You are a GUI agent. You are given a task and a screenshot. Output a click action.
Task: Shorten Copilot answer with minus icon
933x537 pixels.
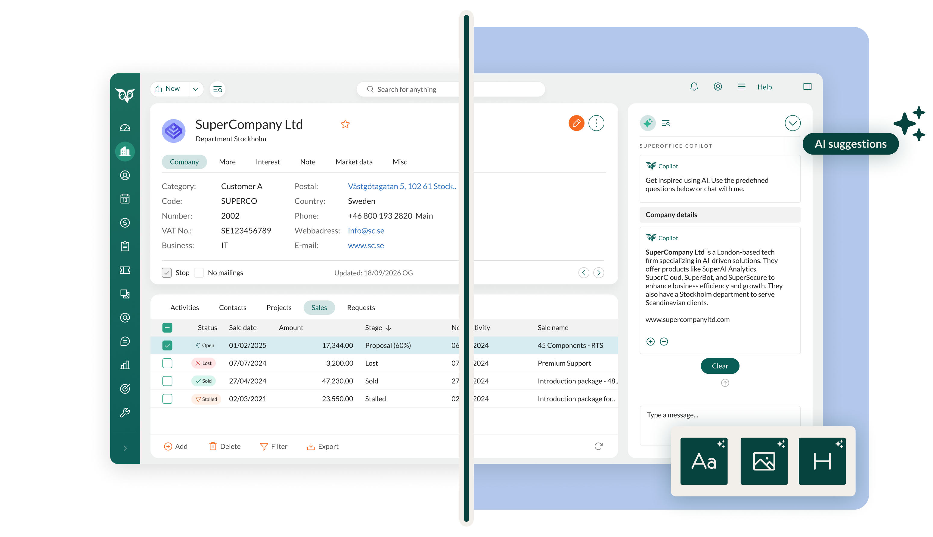click(664, 342)
